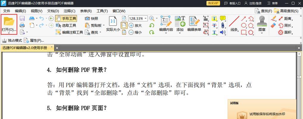Open the Clipboard (剪贴板) menu
Image resolution: width=303 pixels, height=119 pixels.
click(95, 25)
